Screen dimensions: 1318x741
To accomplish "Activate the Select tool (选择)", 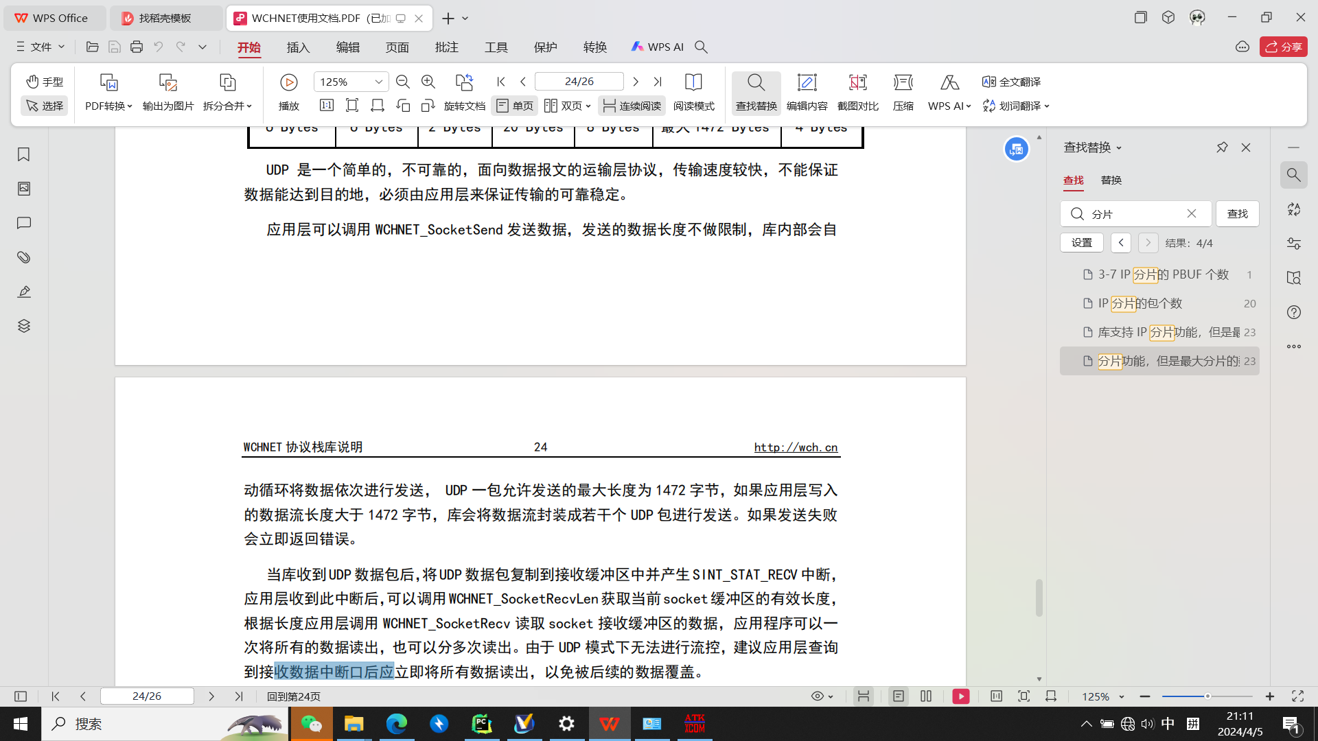I will coord(45,106).
